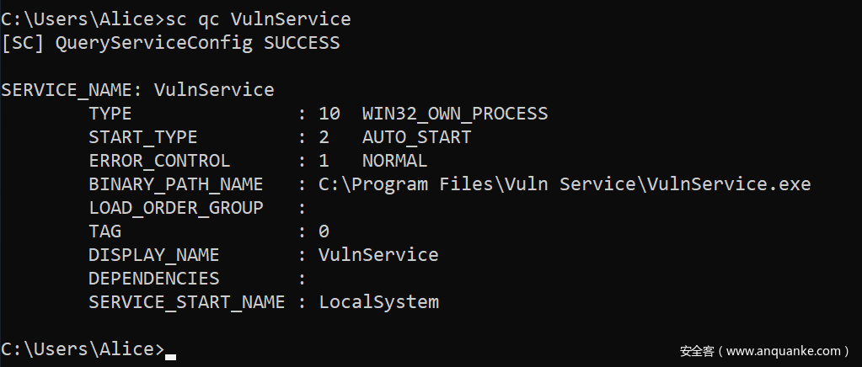Click the TAG field label
Screen dimensions: 862x367
click(104, 231)
